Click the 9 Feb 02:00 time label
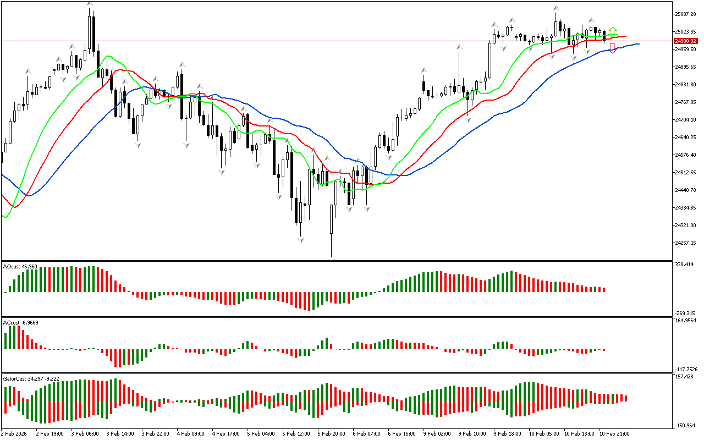 pyautogui.click(x=437, y=433)
